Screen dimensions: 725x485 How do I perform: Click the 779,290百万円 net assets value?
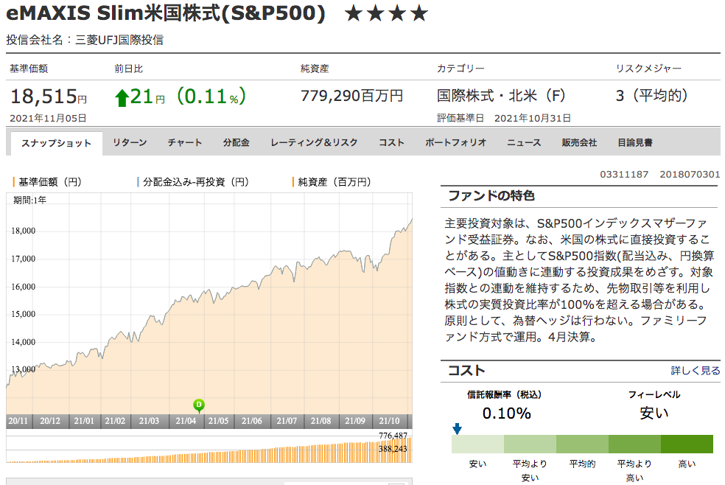352,96
